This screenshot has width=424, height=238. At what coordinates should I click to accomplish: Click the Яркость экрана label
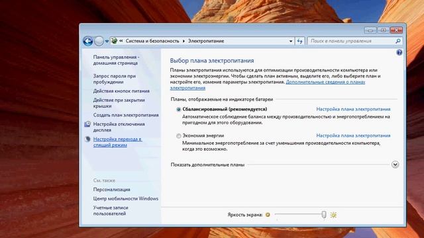click(x=245, y=215)
